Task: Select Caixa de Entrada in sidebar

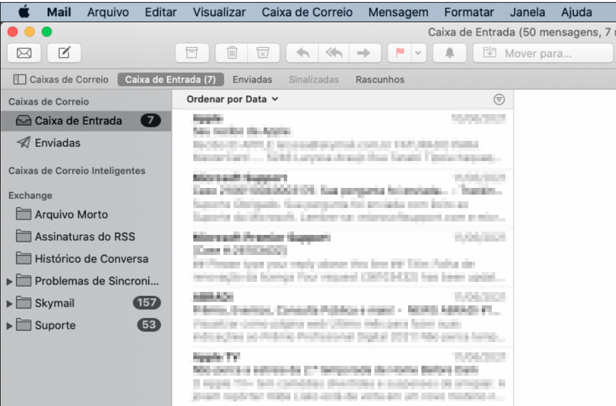Action: (86, 121)
